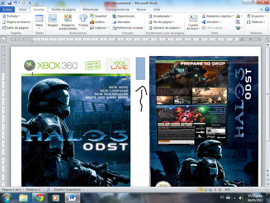Insert date and time icon in Texto group
This screenshot has width=270, height=203.
(238, 22)
